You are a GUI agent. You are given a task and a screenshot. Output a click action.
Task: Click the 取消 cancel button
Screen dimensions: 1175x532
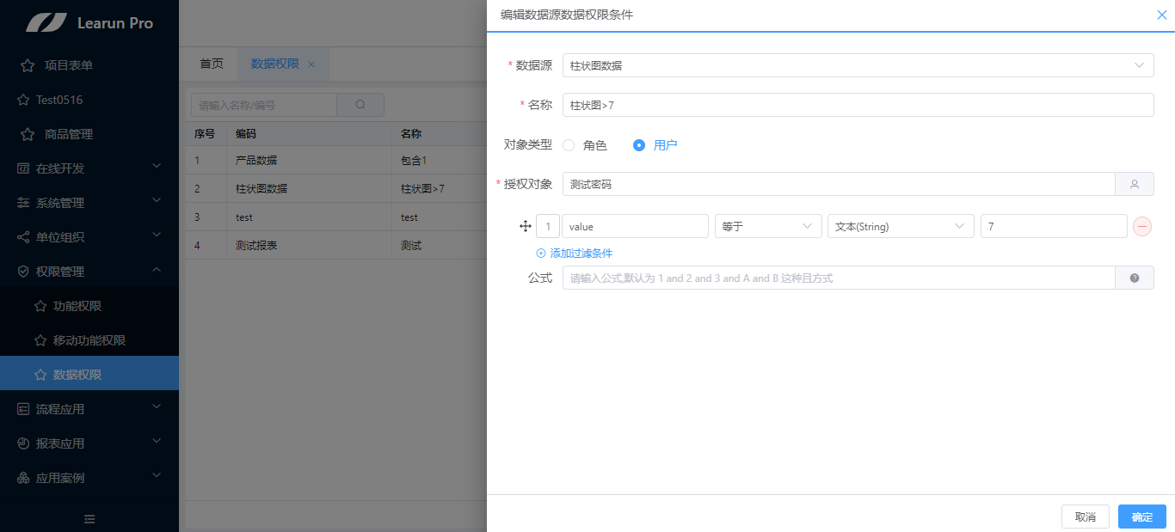[x=1085, y=517]
